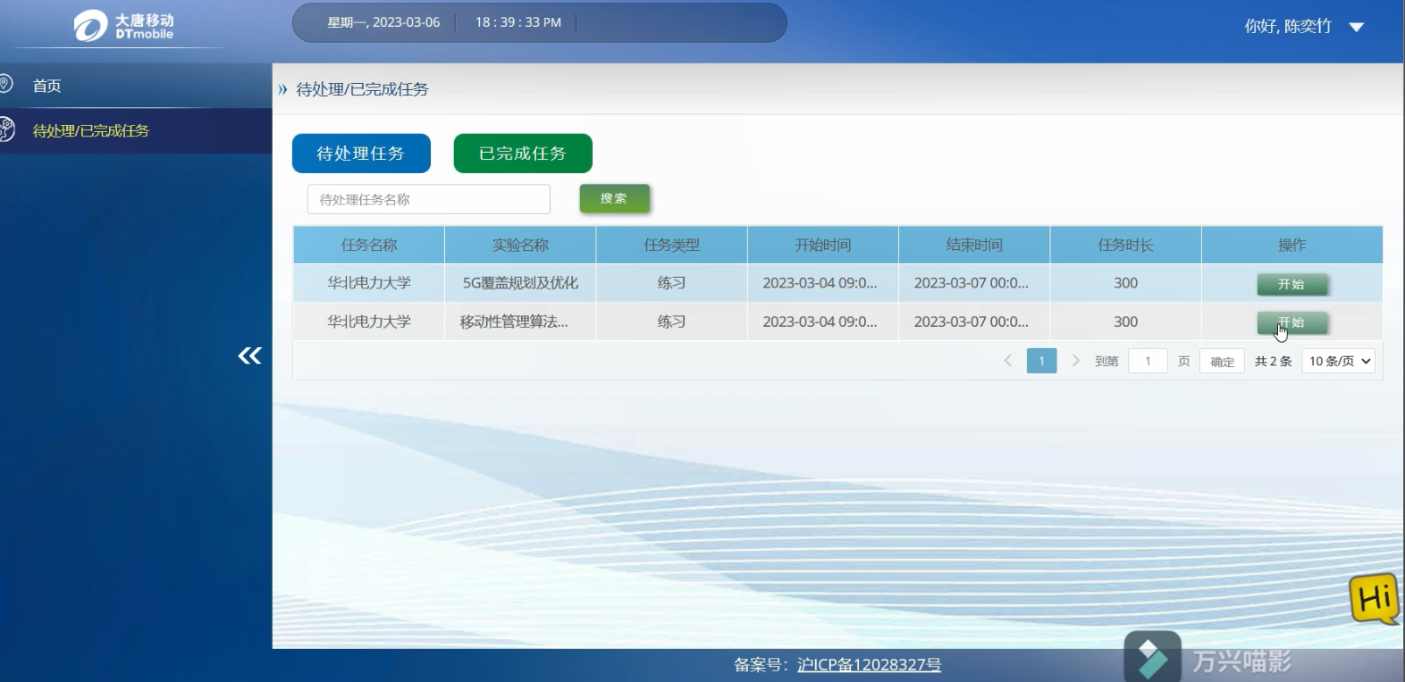1405x682 pixels.
Task: Focus the 待处理任务名称 search field
Action: click(x=428, y=199)
